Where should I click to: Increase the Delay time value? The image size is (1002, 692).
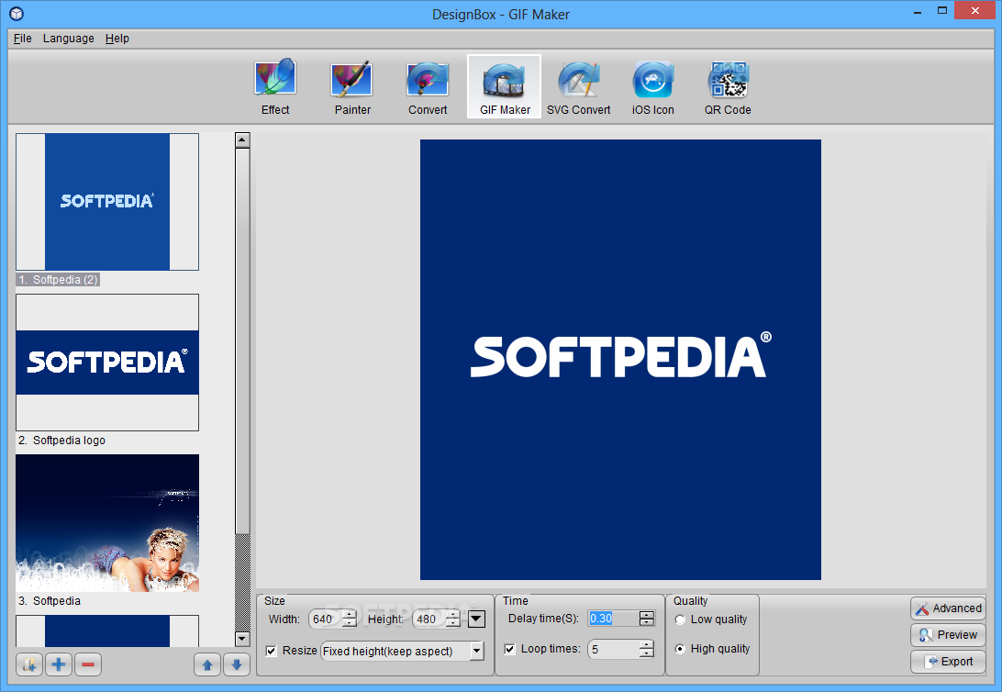[x=647, y=615]
